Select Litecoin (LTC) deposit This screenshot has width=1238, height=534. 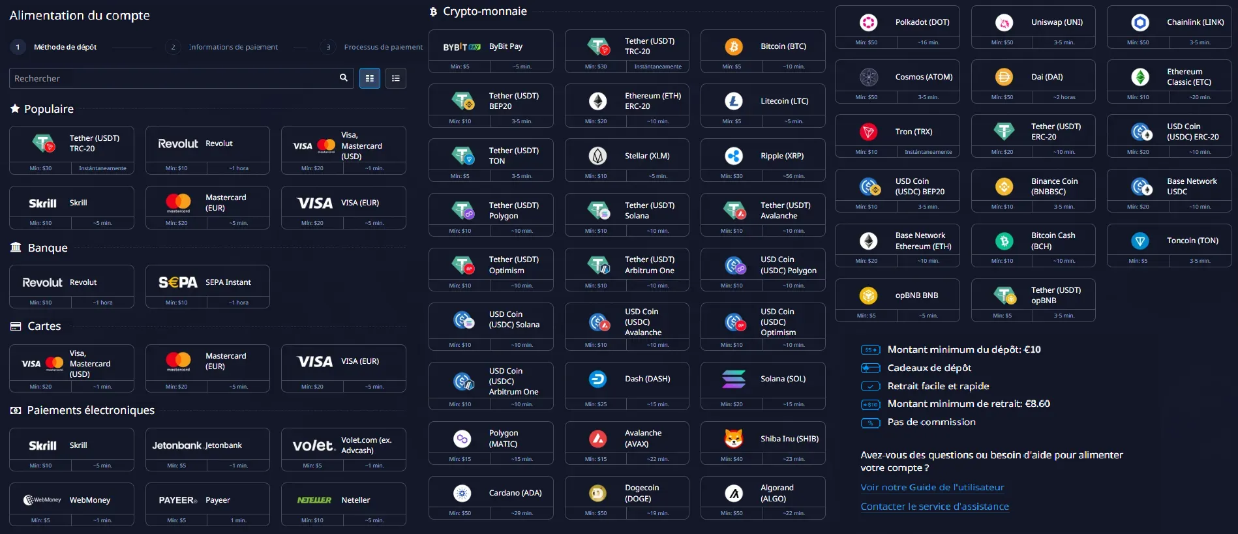pyautogui.click(x=763, y=106)
